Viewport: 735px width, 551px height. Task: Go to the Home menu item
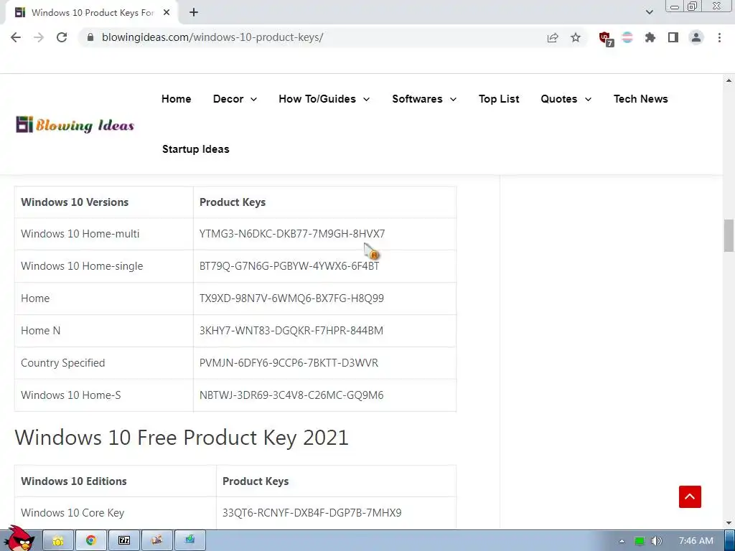click(177, 99)
